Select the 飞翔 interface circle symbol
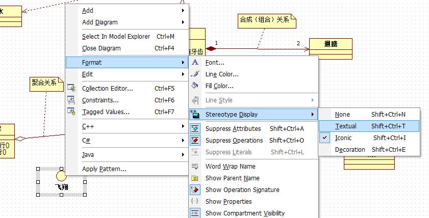Screen dimensions: 429x218 pyautogui.click(x=61, y=176)
